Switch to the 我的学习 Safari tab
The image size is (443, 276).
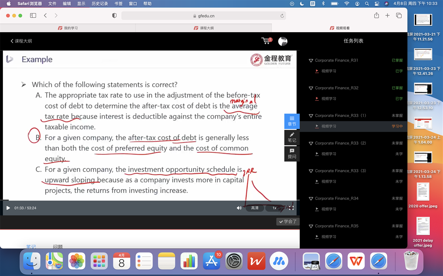[68, 28]
